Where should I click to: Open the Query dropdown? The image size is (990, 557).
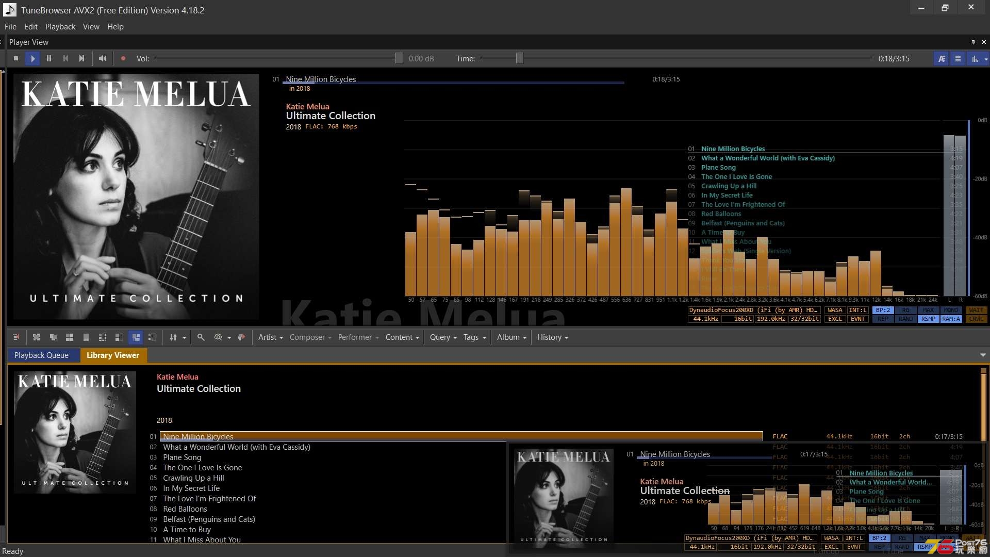(443, 337)
